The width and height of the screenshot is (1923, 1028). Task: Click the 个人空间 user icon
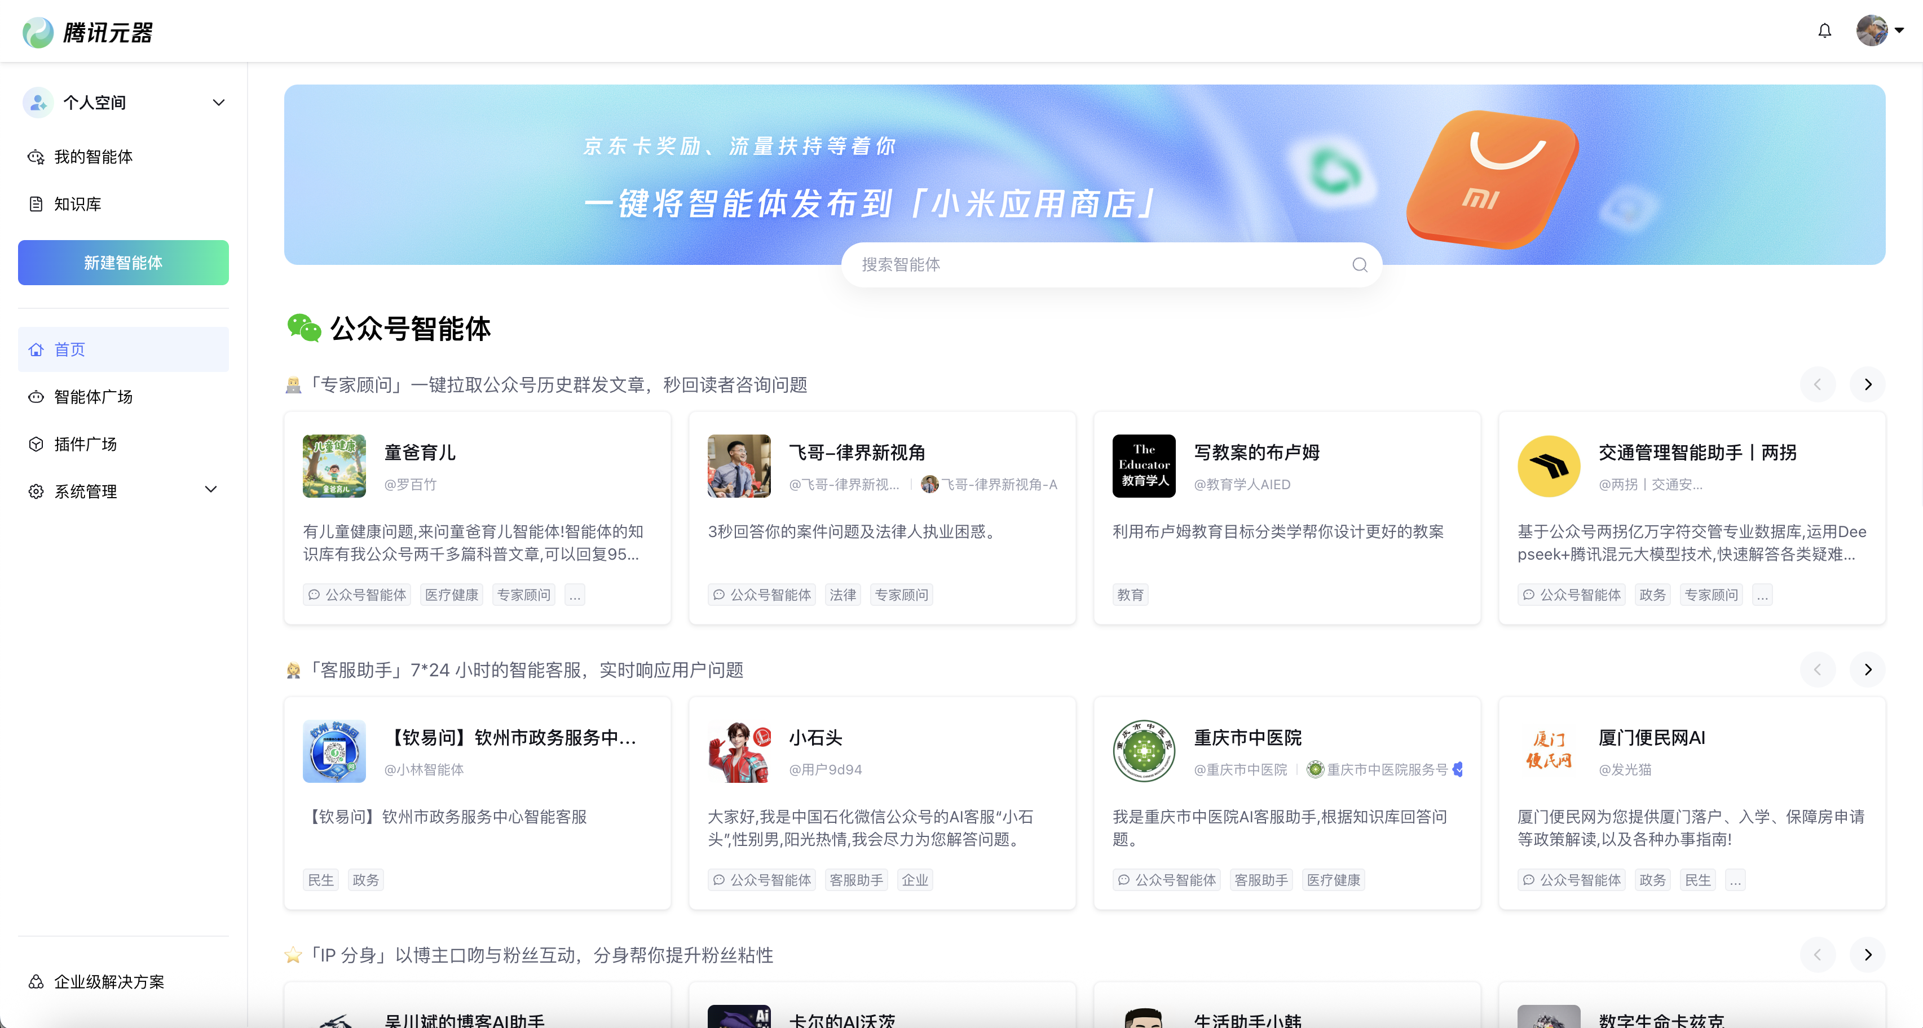pos(37,102)
